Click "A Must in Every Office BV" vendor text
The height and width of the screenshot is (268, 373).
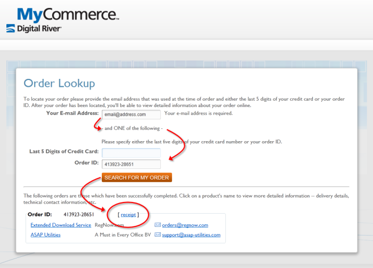click(123, 235)
